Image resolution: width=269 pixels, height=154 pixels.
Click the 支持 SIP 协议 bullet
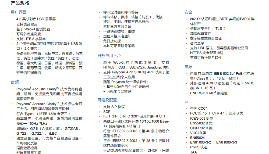(x=114, y=107)
